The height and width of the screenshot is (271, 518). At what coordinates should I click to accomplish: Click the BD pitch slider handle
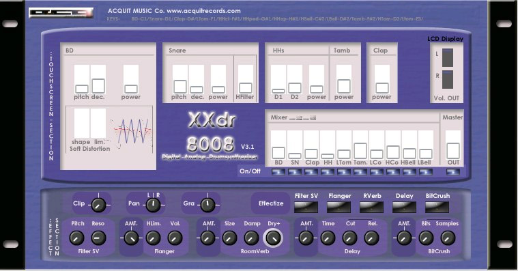82,89
